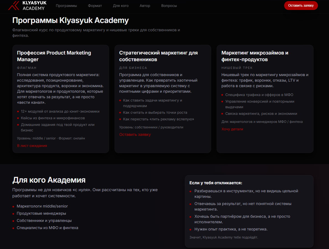Open the Программы menu item
Screen dimensions: 329x249
coord(66,6)
